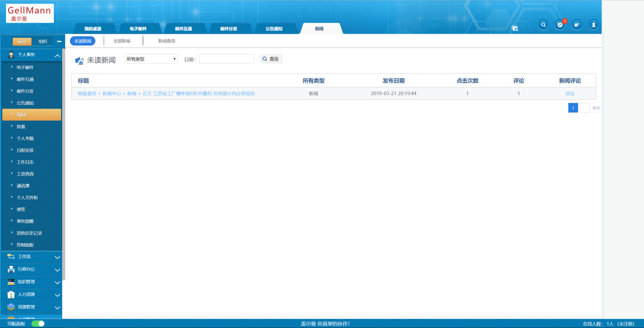This screenshot has width=644, height=328.
Task: Open the 全部新闻 sub-tab
Action: [122, 41]
